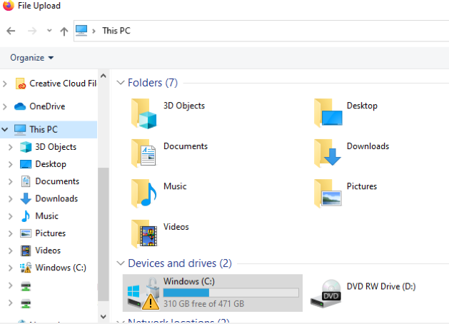Go up one level with Up arrow
This screenshot has height=324, width=449.
click(64, 31)
